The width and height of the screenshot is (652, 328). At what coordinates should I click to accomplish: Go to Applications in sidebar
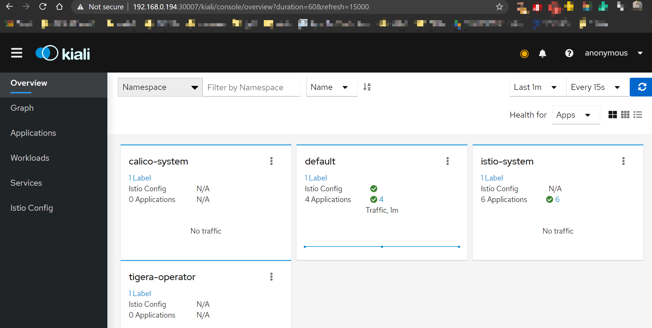[x=54, y=133]
